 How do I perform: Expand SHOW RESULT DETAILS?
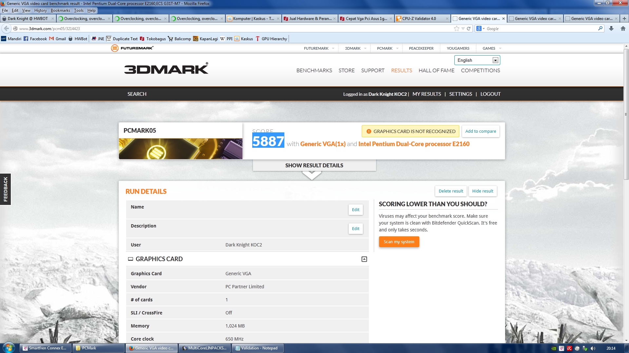pos(314,165)
